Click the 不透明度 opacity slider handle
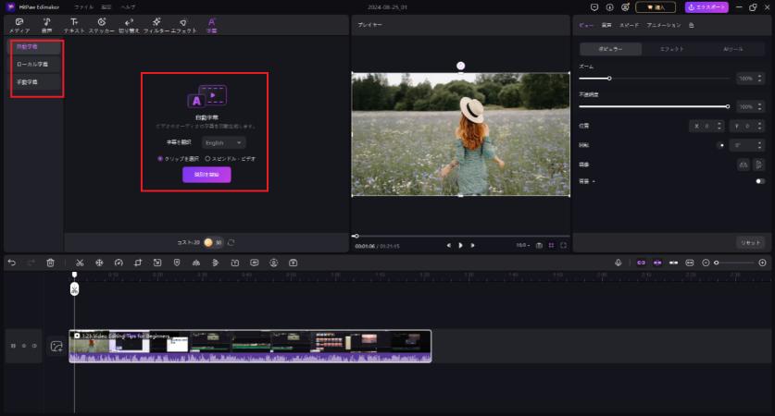Image resolution: width=775 pixels, height=416 pixels. [x=727, y=106]
